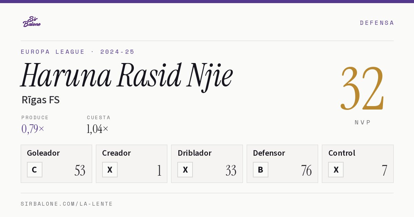This screenshot has height=217, width=414.
Task: Click the Defensor card title
Action: point(269,153)
